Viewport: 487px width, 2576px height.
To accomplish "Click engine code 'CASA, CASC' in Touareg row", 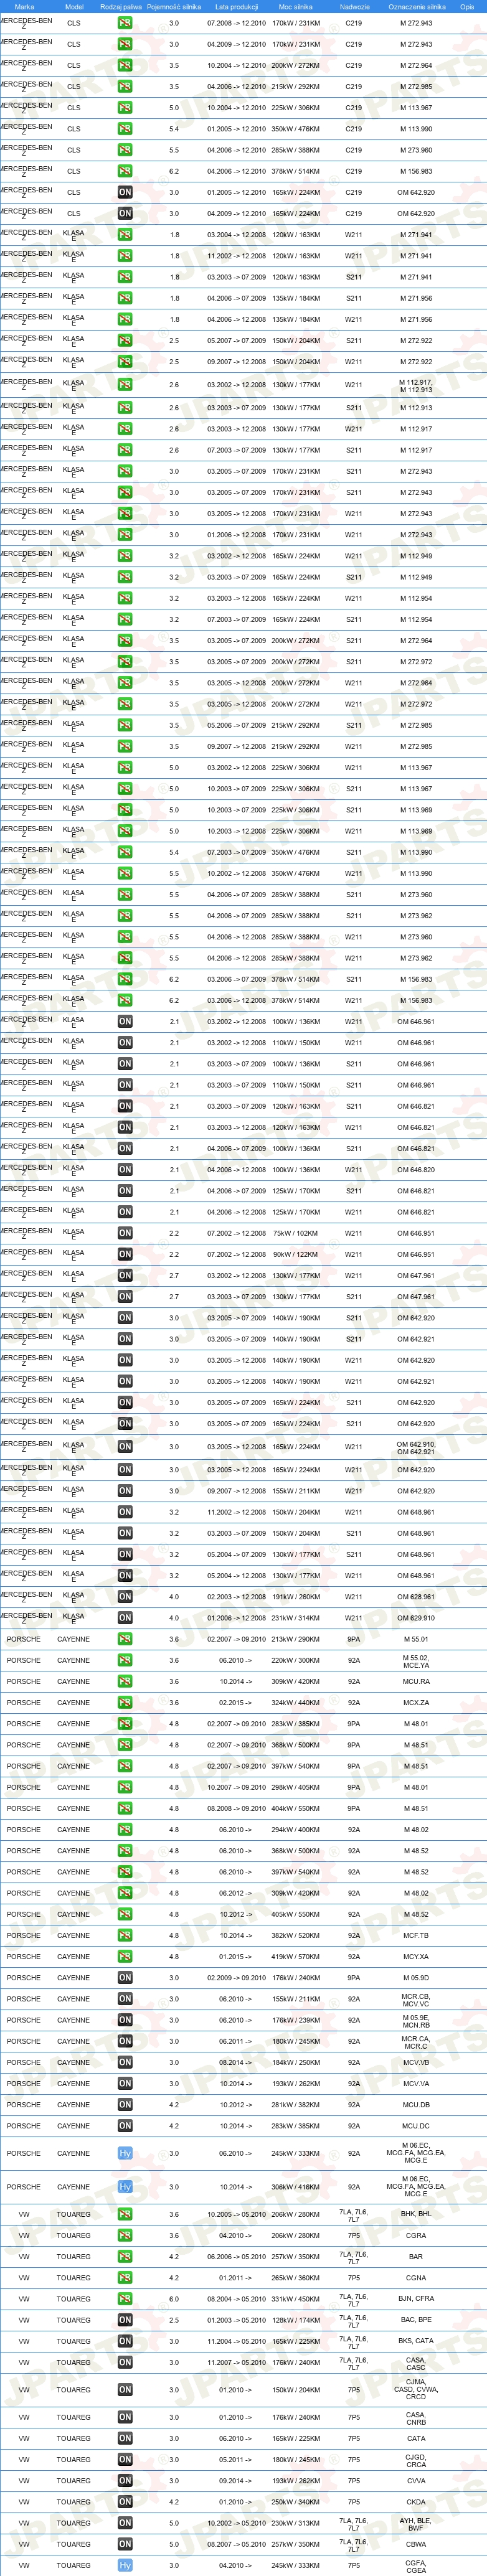I will 416,2363.
